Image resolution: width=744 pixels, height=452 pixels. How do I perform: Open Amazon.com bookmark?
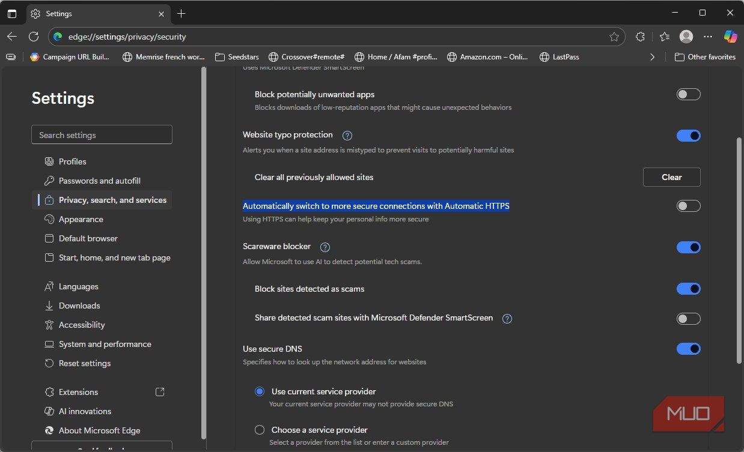[x=488, y=57]
